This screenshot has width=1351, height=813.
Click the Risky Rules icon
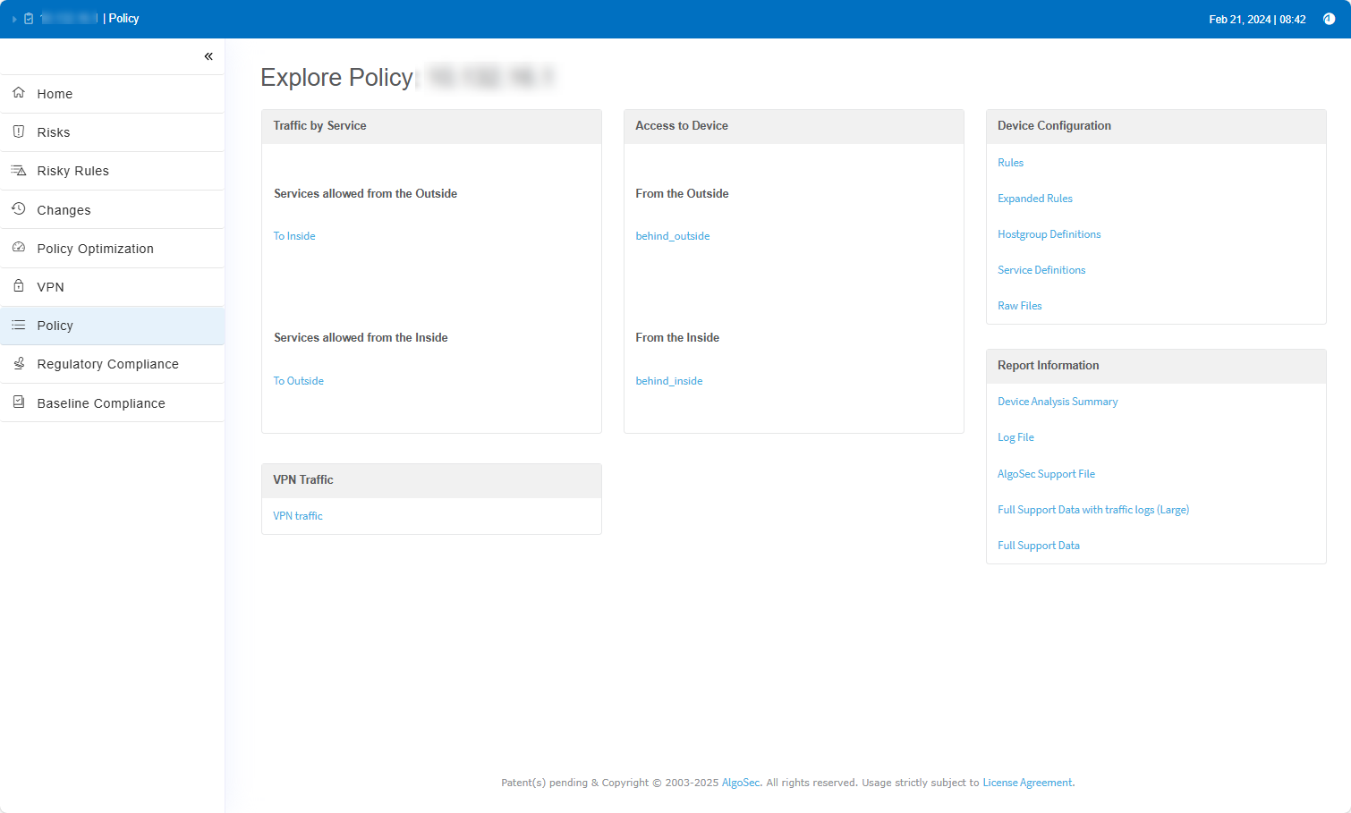point(19,170)
